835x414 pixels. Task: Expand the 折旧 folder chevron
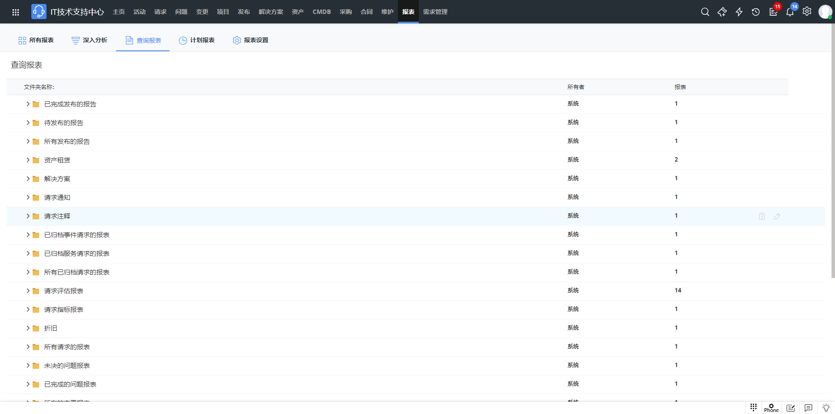[x=28, y=328]
